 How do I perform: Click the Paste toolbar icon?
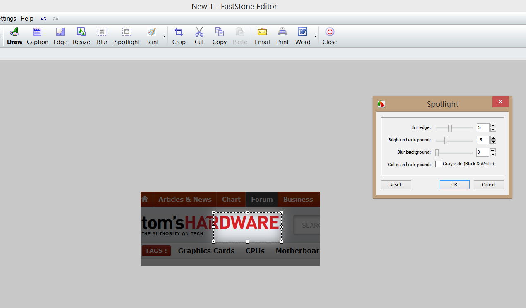240,36
